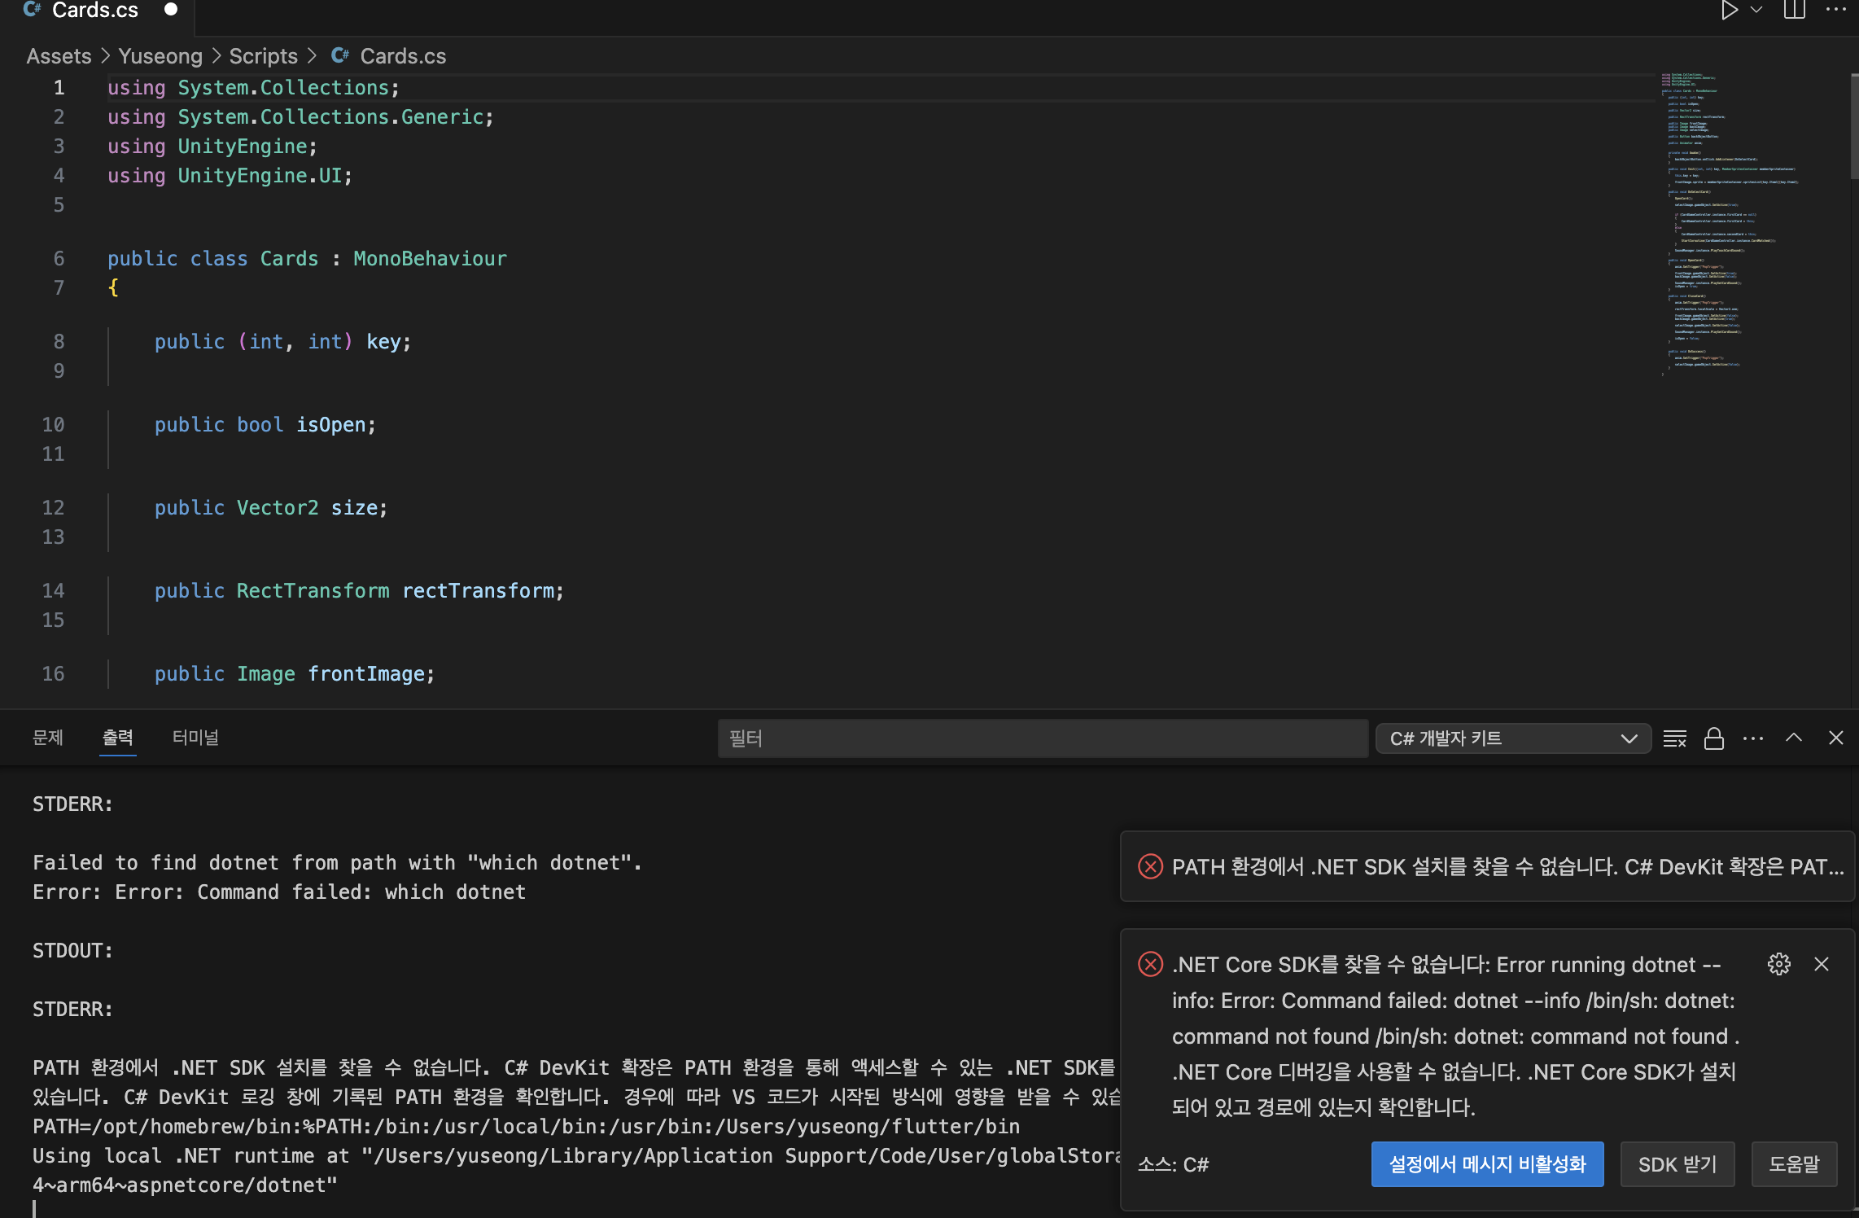Switch to the 터미널 tab
Image resolution: width=1859 pixels, height=1218 pixels.
pos(195,738)
